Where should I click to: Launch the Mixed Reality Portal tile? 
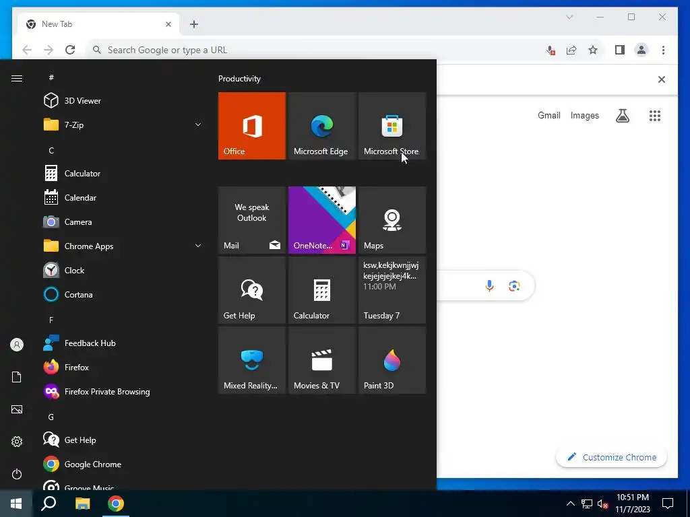(x=252, y=360)
